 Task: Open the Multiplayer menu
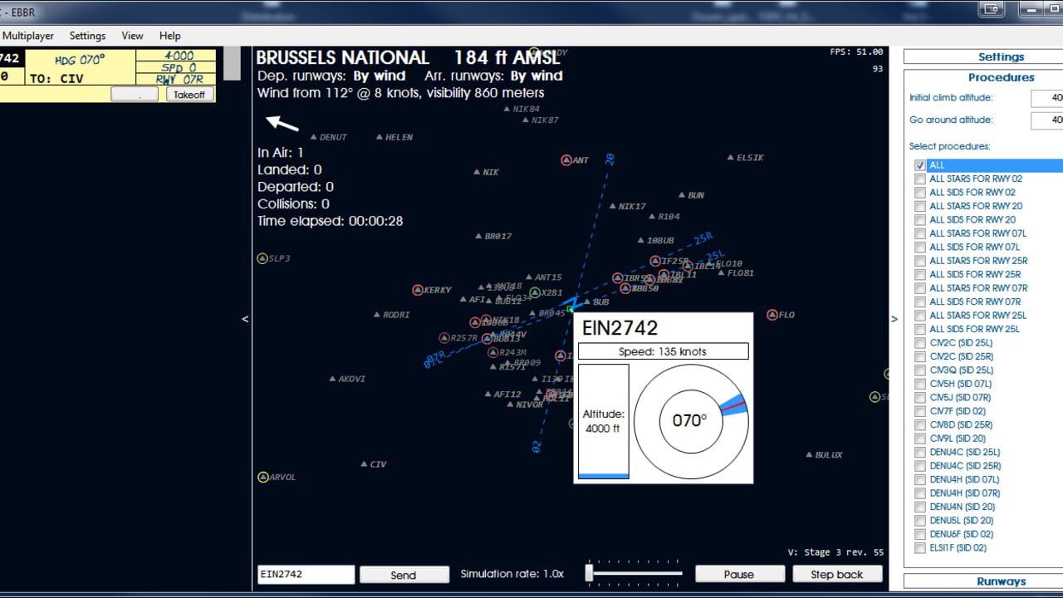[x=28, y=36]
